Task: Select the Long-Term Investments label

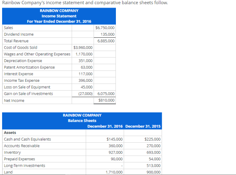Action: click(24, 166)
